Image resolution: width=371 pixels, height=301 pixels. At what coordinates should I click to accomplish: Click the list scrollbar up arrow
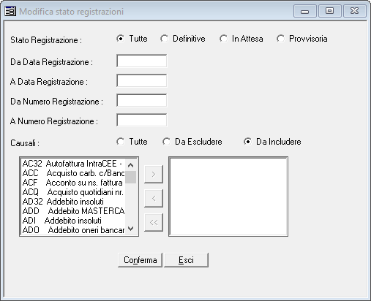pos(131,165)
